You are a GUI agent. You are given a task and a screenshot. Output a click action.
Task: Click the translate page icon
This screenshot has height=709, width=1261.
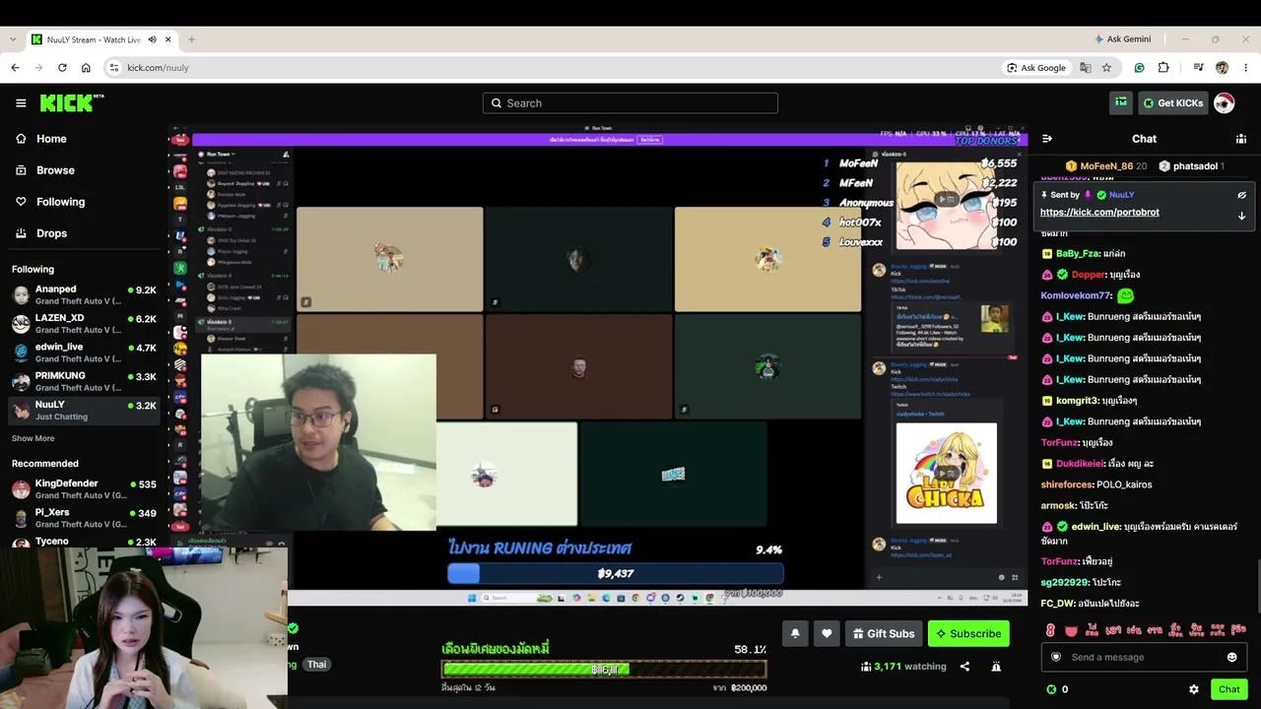[x=1086, y=68]
